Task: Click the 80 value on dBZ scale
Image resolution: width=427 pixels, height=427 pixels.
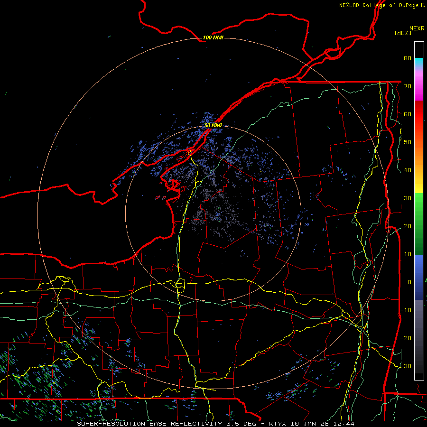Action: click(408, 58)
